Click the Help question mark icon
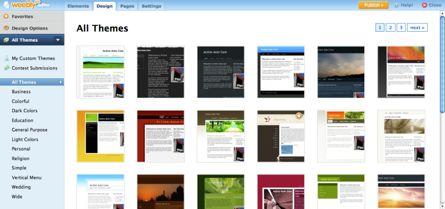Screen dimensions: 445x209 point(397,5)
